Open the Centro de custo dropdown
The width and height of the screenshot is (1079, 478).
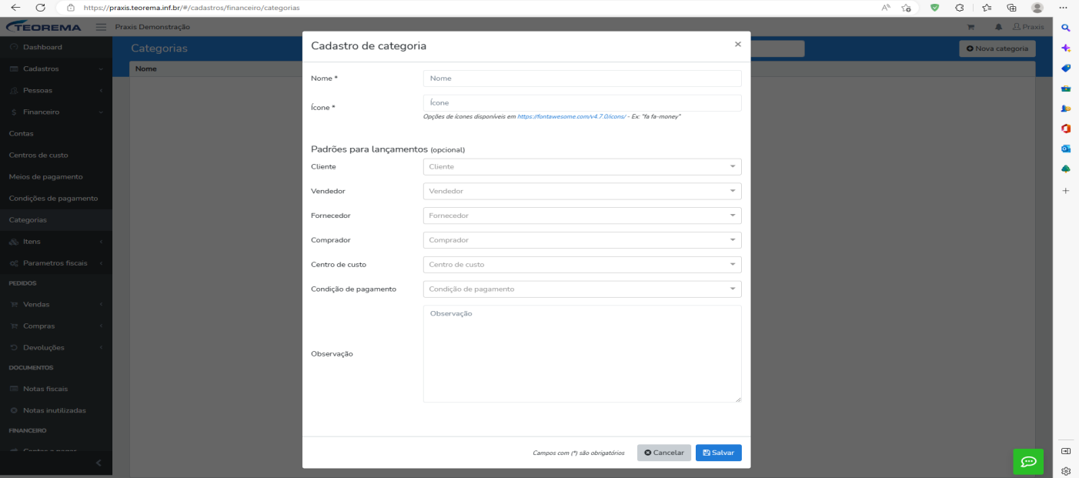click(582, 265)
